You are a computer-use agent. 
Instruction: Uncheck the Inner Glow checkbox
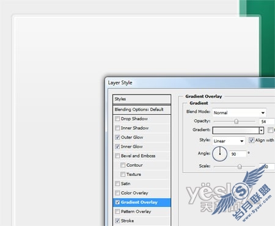[x=117, y=147]
